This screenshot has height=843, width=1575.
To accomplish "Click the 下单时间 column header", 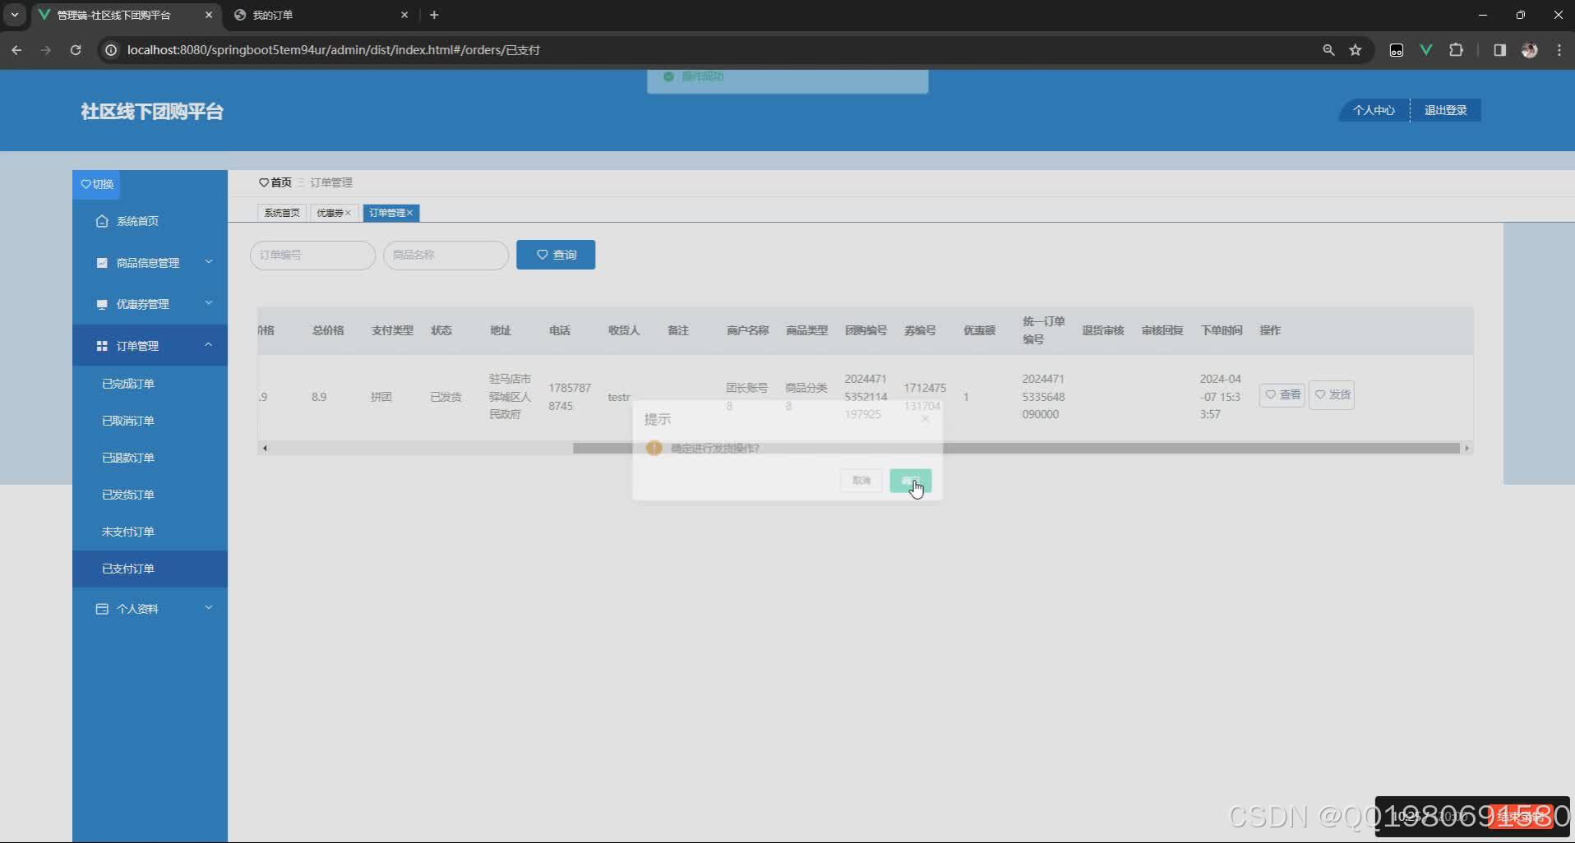I will click(1222, 330).
